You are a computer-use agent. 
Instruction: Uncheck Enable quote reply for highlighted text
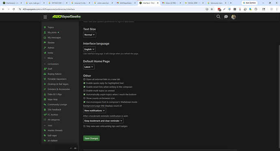pyautogui.click(x=84, y=83)
